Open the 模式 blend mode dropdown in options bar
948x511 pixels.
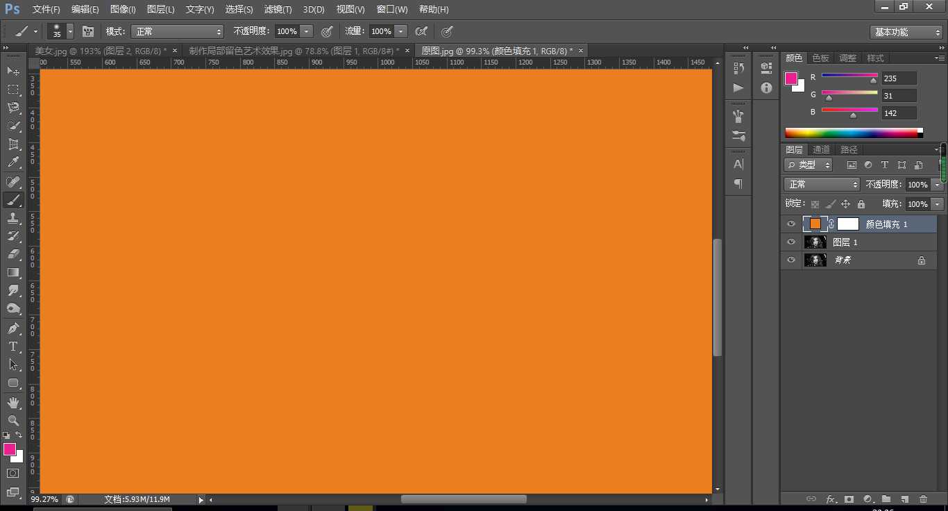177,31
